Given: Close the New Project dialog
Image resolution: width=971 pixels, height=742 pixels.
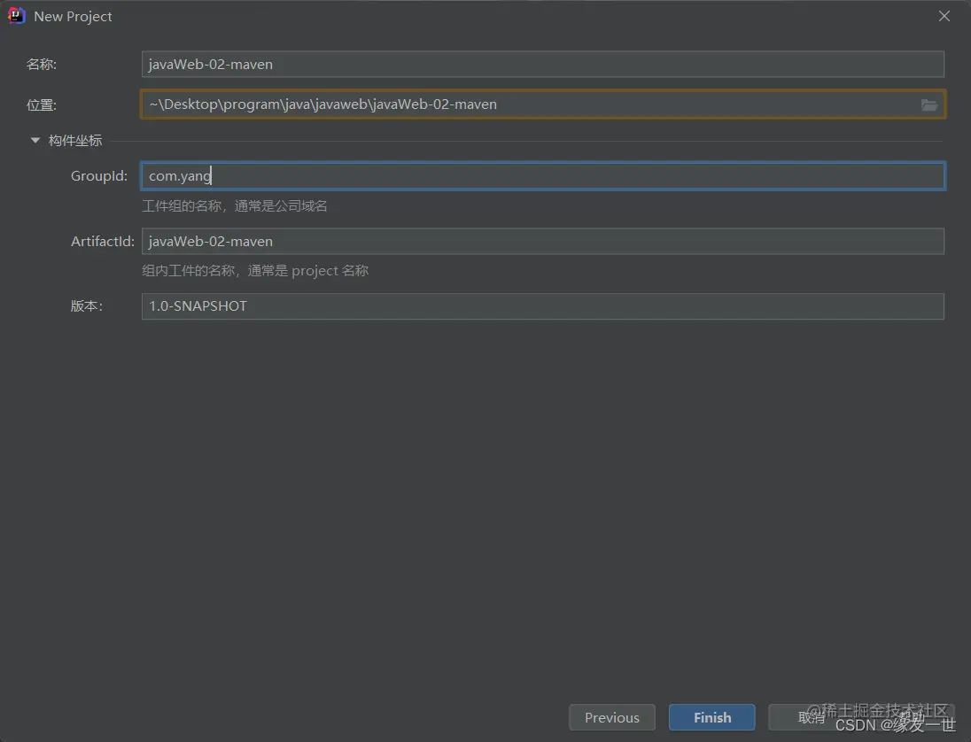Looking at the screenshot, I should coord(944,16).
